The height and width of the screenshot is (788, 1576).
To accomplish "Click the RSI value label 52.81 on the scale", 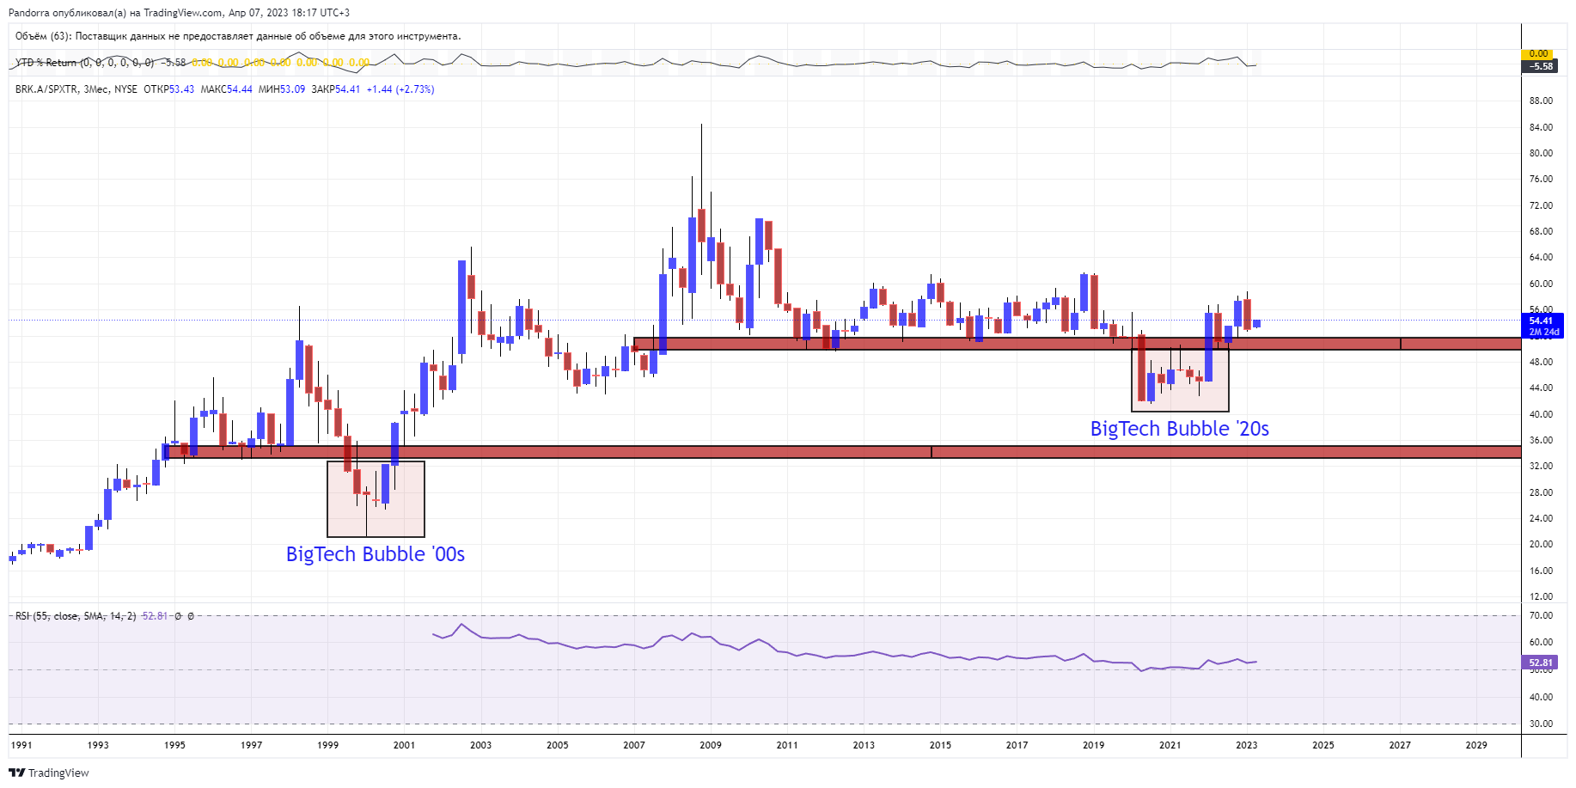I will click(x=1541, y=663).
